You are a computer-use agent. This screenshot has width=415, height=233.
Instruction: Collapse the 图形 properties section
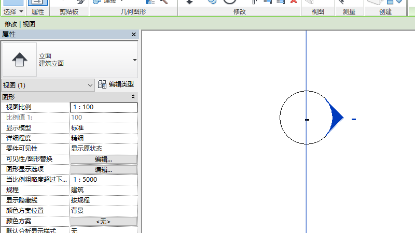coord(133,97)
